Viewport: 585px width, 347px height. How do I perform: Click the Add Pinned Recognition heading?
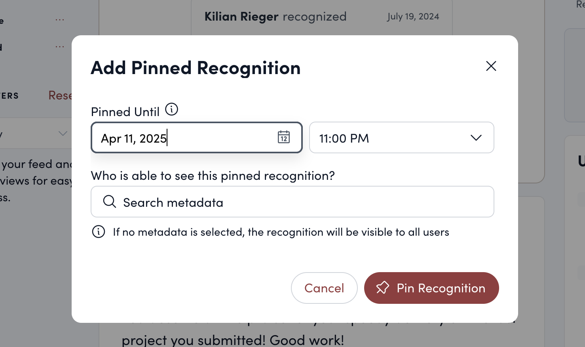[196, 68]
